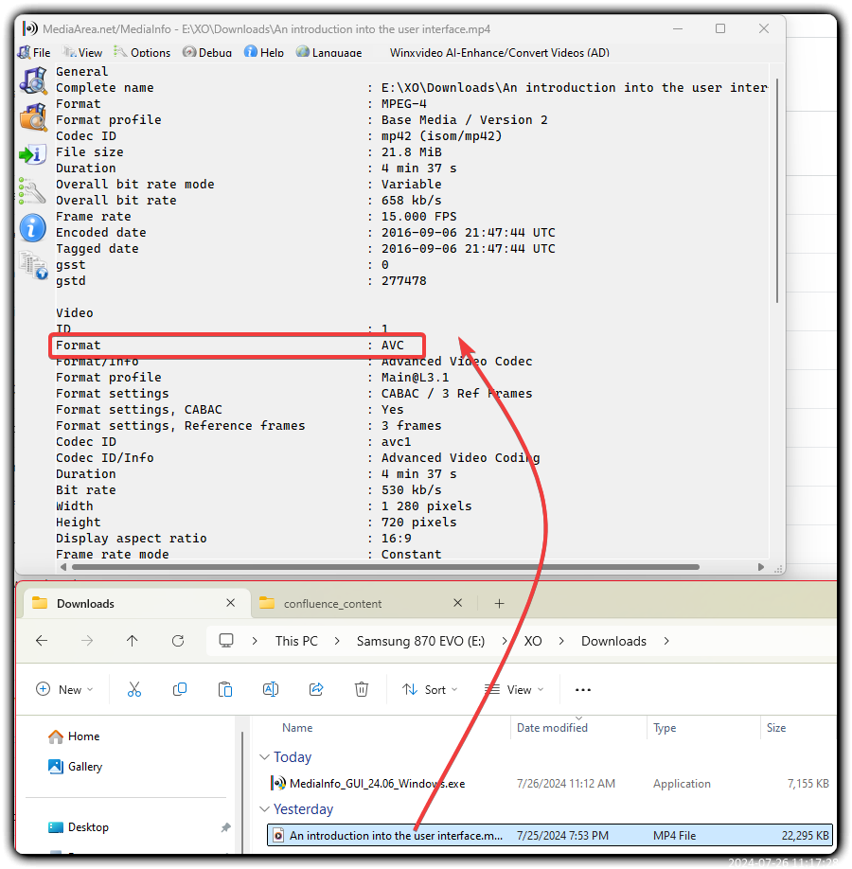Click the 7/26/2024 11:12 AM date cell
This screenshot has height=869, width=852.
coord(566,784)
